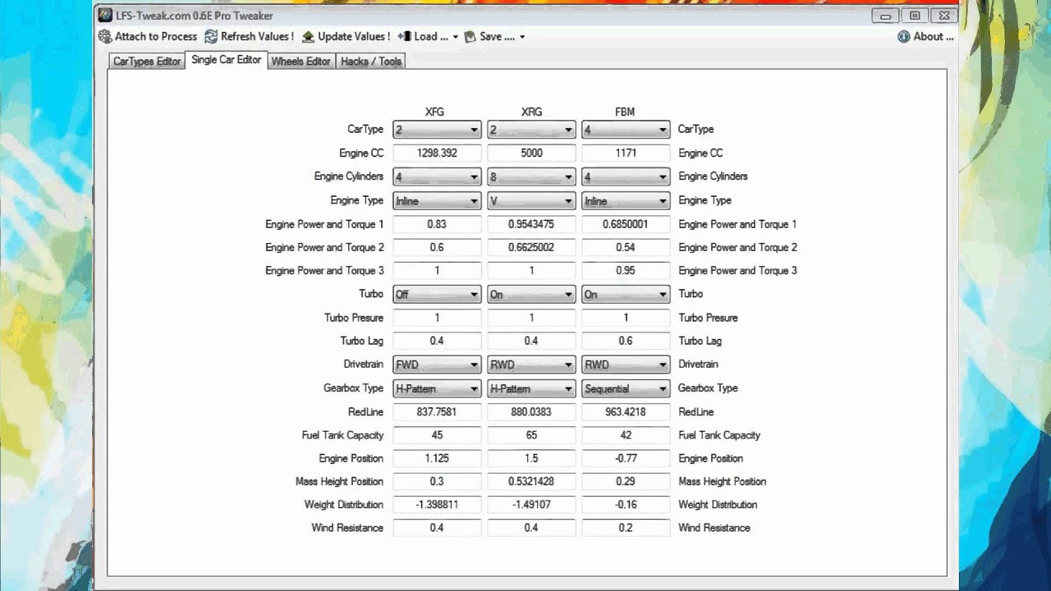Click the About ... label
The width and height of the screenshot is (1051, 591).
tap(934, 37)
